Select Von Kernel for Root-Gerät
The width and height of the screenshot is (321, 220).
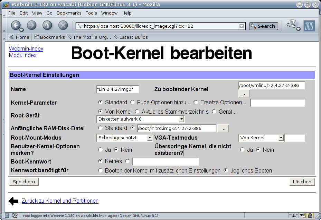tap(100, 112)
